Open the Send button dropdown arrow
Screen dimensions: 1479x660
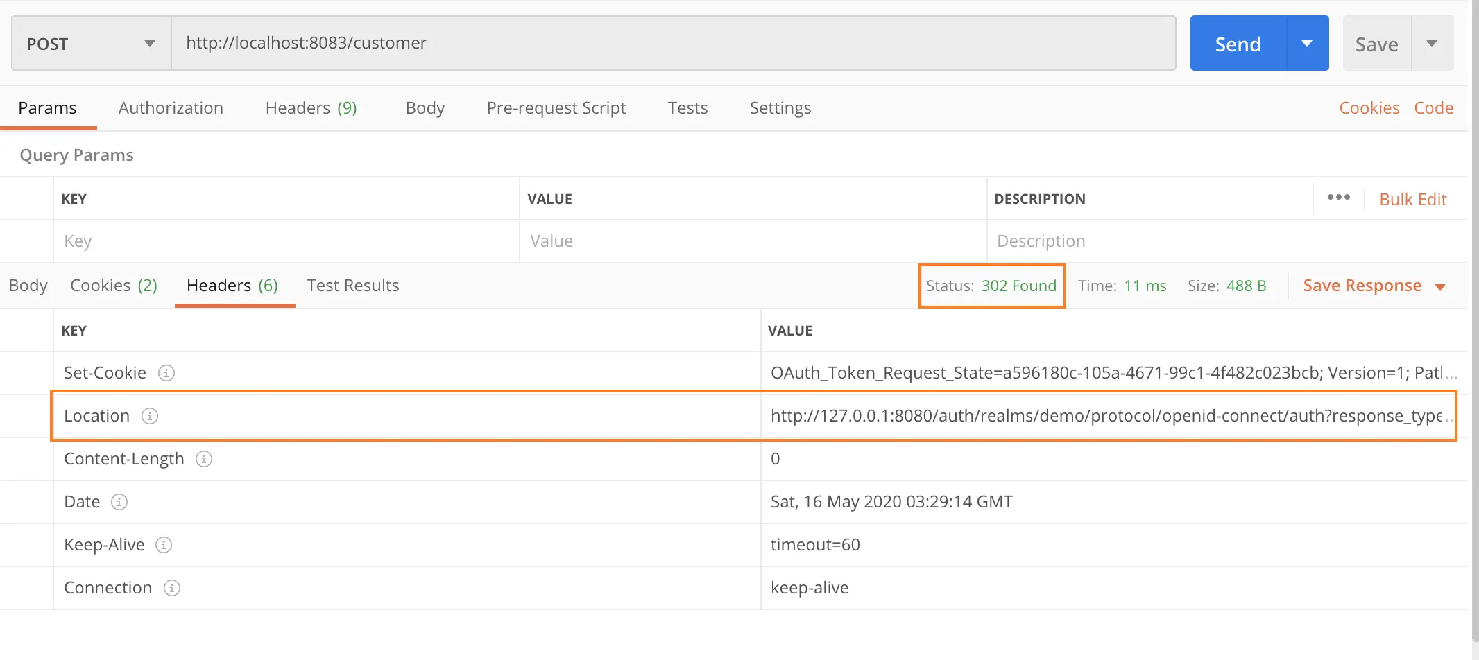(x=1307, y=43)
